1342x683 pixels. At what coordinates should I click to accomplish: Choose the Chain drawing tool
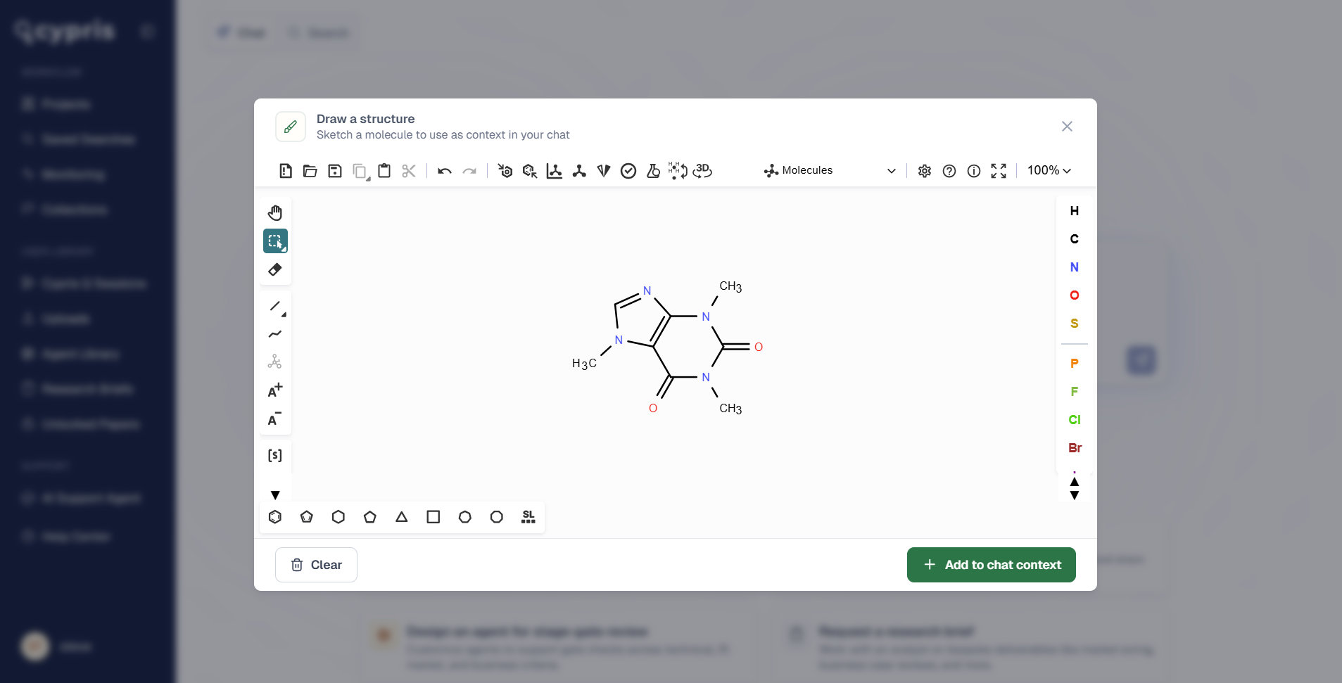tap(275, 334)
